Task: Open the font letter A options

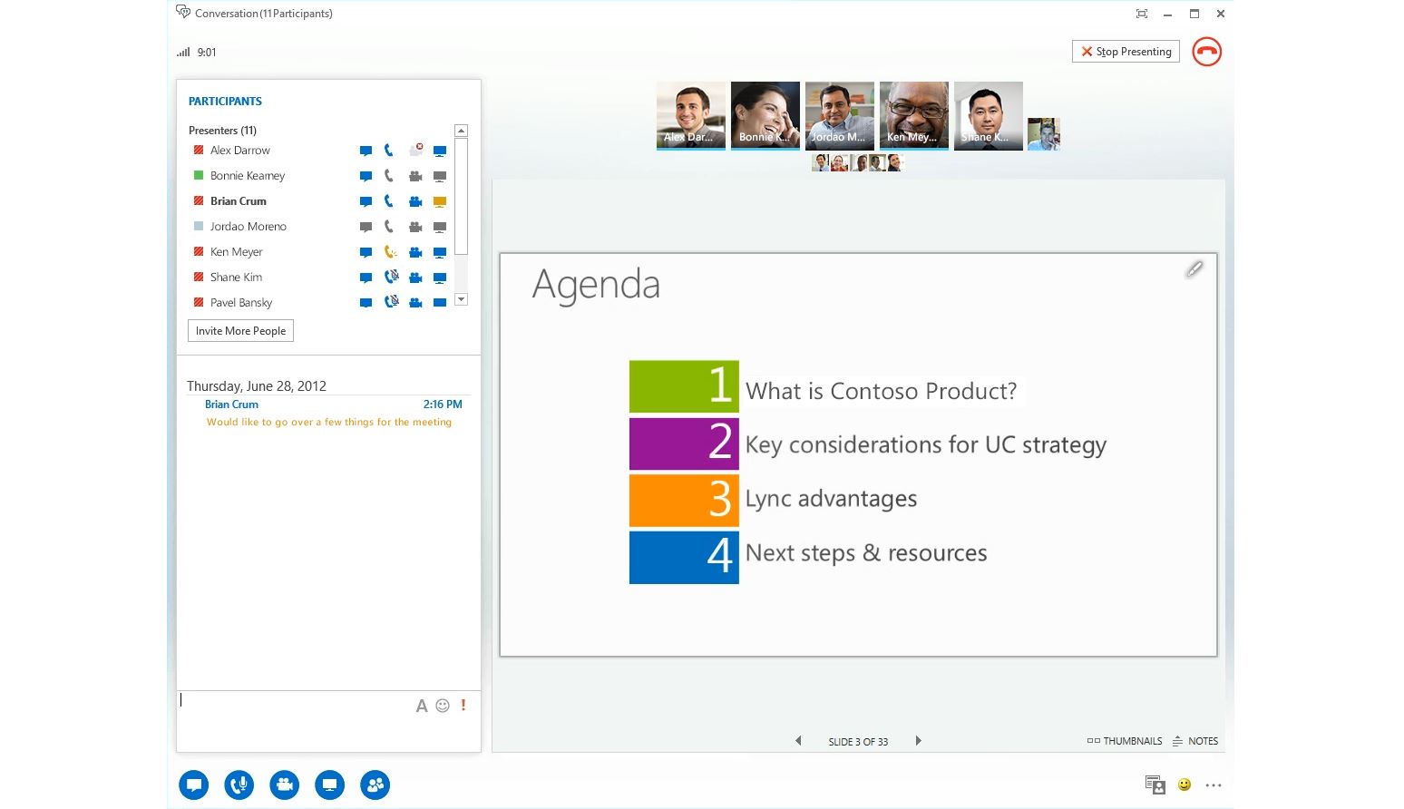Action: pos(422,707)
